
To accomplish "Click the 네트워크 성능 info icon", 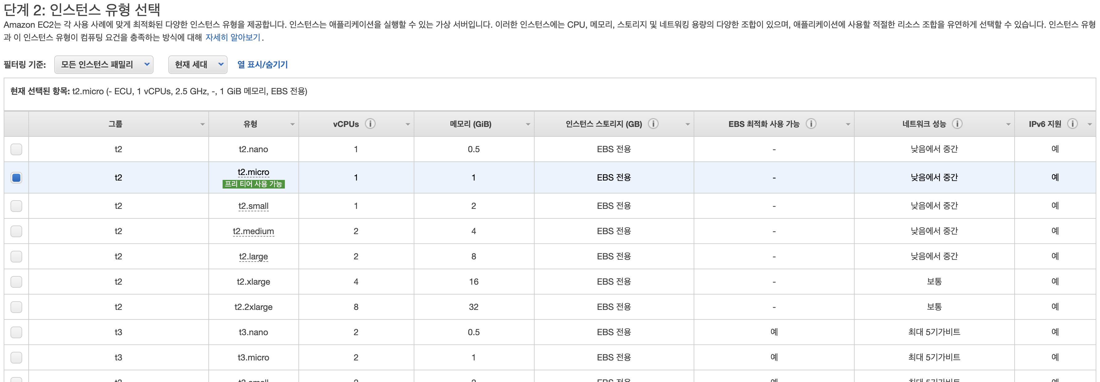I will tap(957, 124).
